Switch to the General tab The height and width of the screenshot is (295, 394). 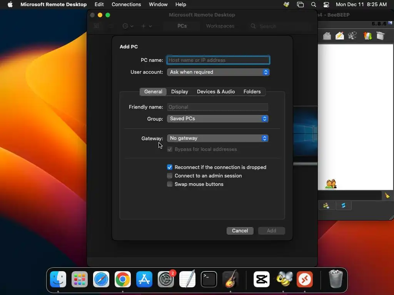pyautogui.click(x=153, y=91)
